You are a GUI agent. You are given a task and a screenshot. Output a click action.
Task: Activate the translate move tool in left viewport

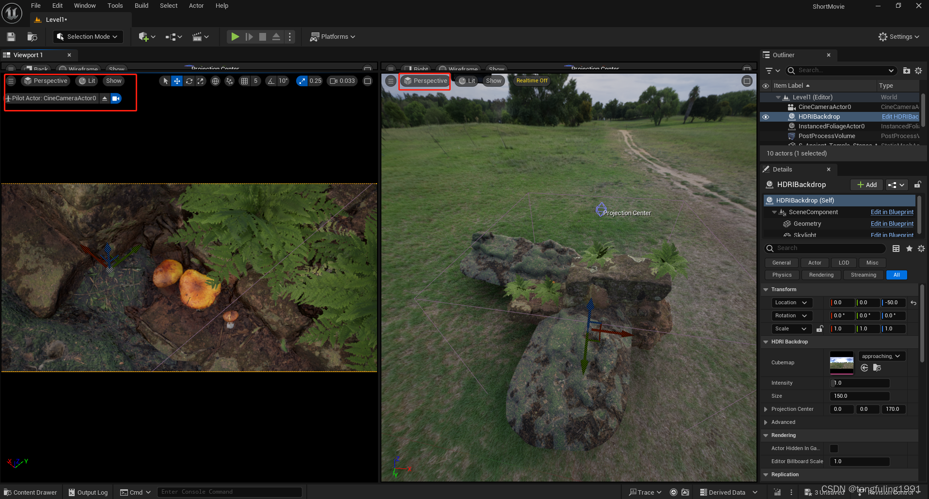pyautogui.click(x=177, y=81)
